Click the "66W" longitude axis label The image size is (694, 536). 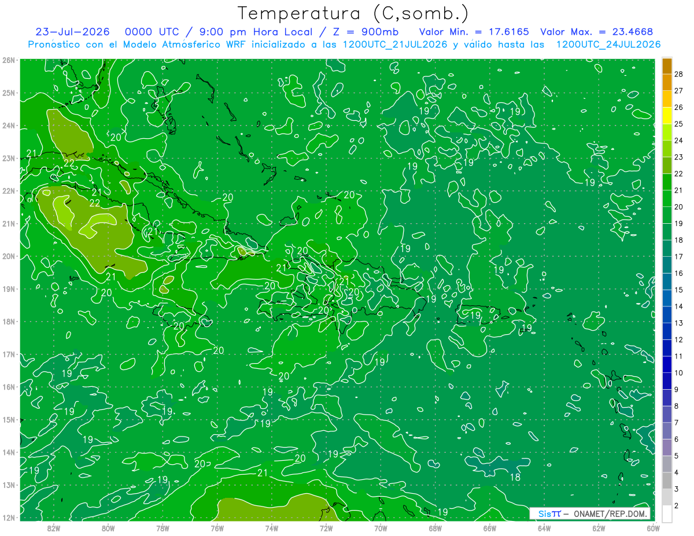coord(490,528)
